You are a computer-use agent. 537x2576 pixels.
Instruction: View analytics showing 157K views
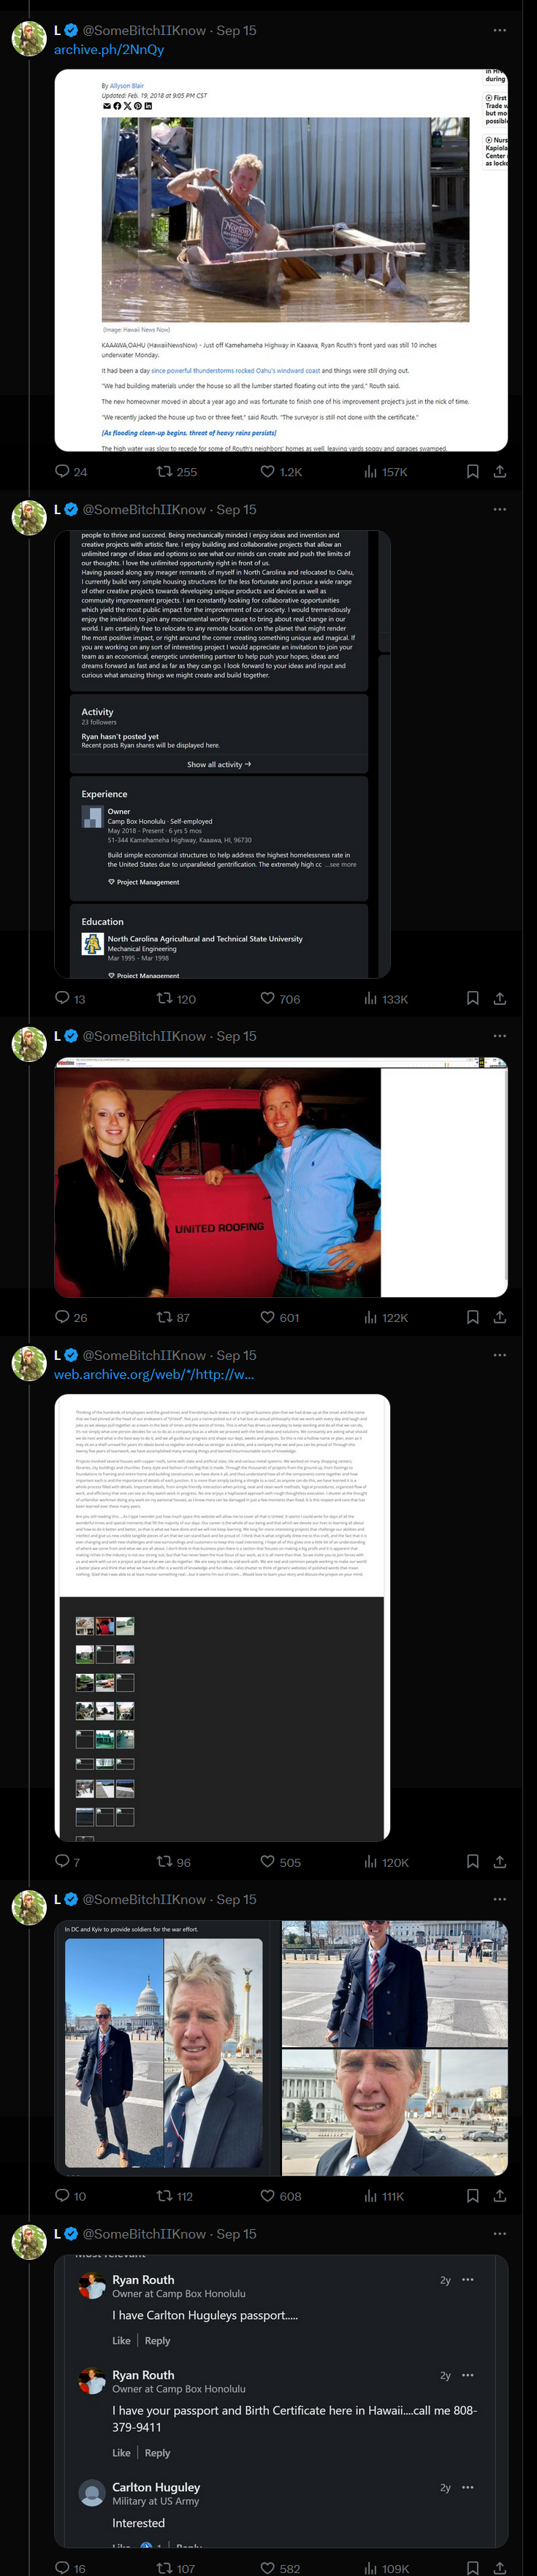coord(385,471)
